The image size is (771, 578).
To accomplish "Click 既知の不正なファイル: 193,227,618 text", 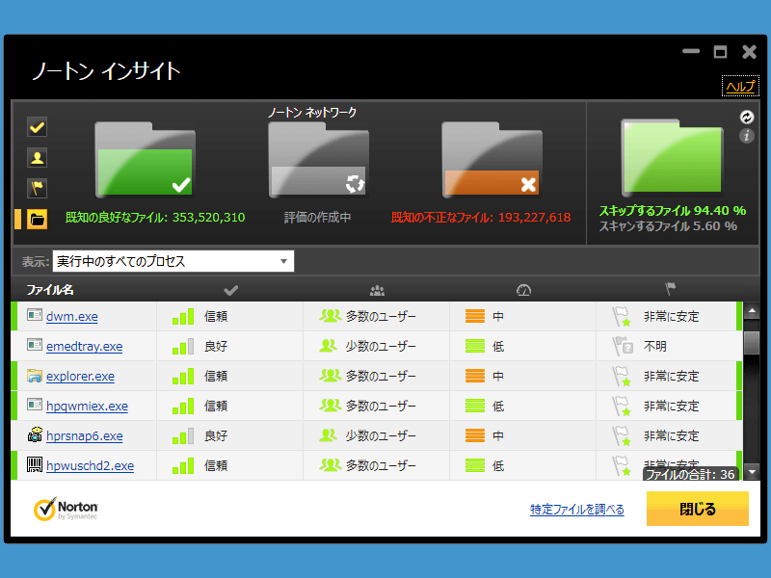I will pyautogui.click(x=481, y=218).
